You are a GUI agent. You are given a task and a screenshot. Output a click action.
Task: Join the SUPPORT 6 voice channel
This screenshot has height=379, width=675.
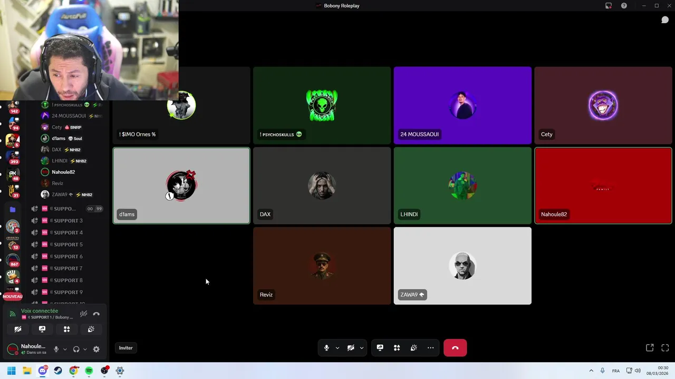[67, 256]
